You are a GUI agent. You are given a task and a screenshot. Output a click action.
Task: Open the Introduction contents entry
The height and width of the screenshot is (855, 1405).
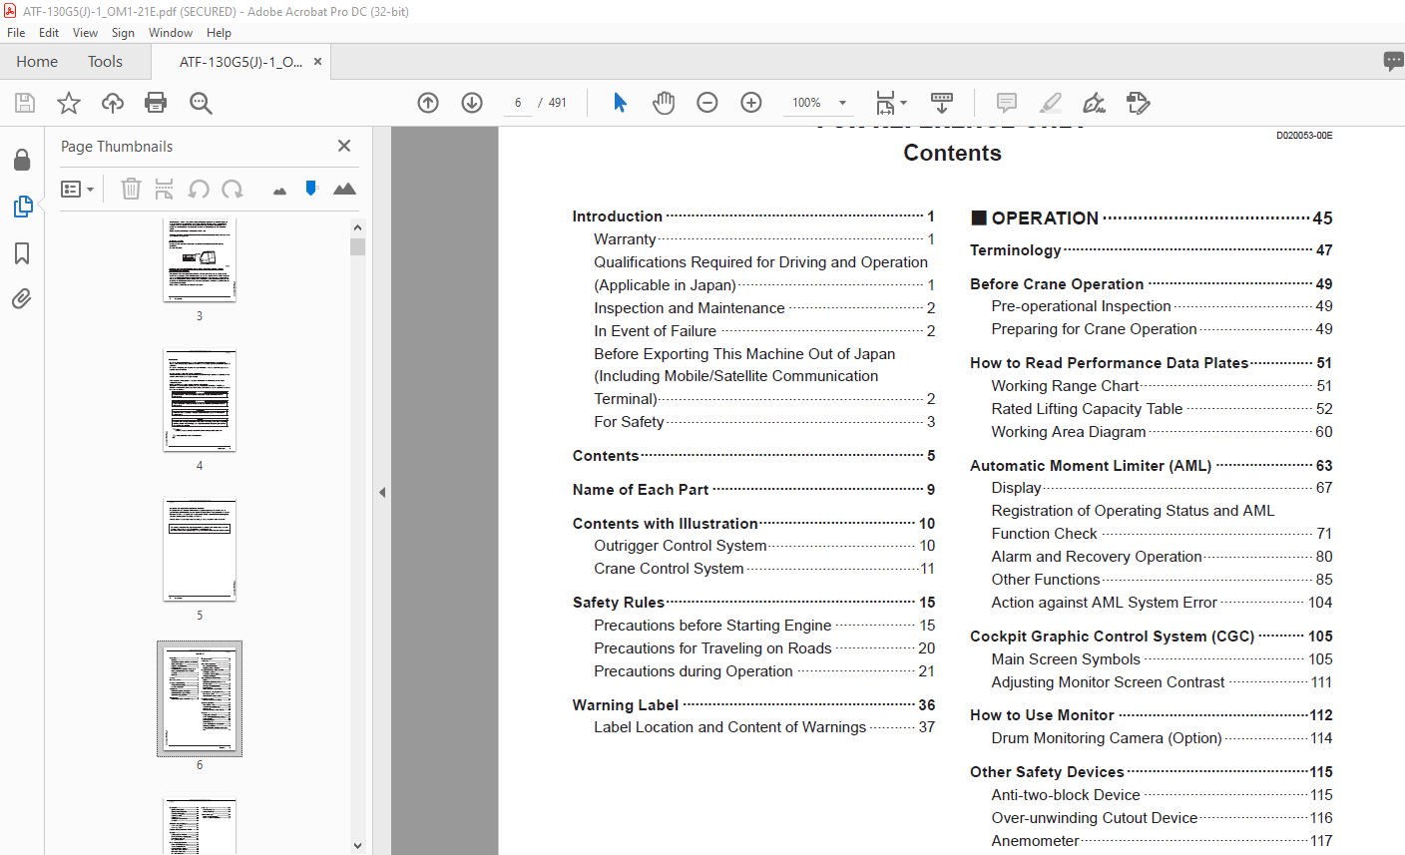753,216
